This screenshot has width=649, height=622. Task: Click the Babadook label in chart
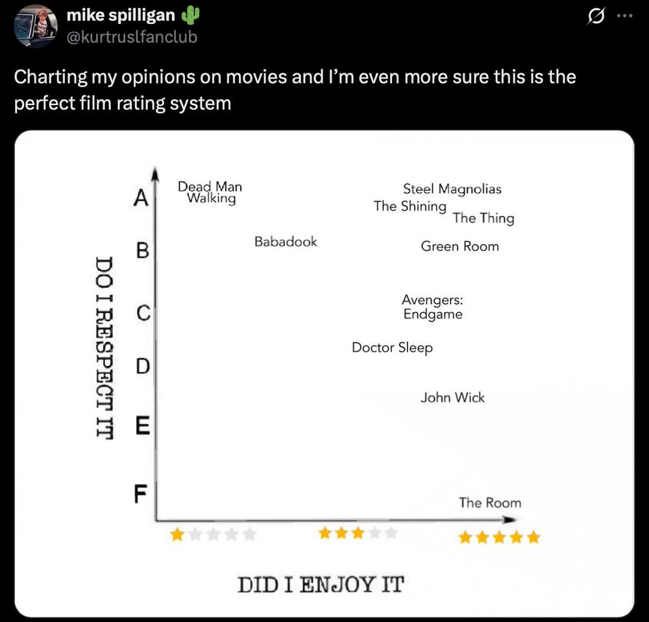click(x=286, y=241)
